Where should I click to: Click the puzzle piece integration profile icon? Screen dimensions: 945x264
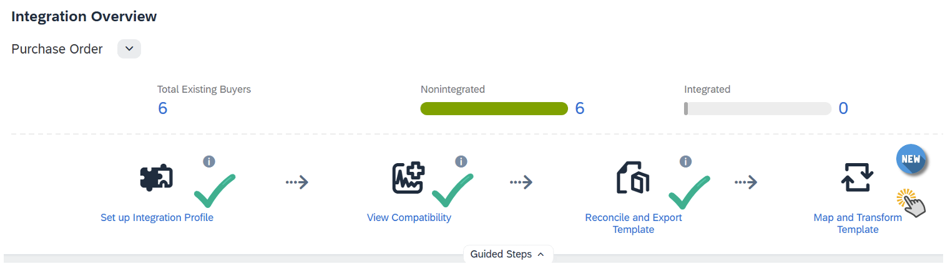(156, 179)
